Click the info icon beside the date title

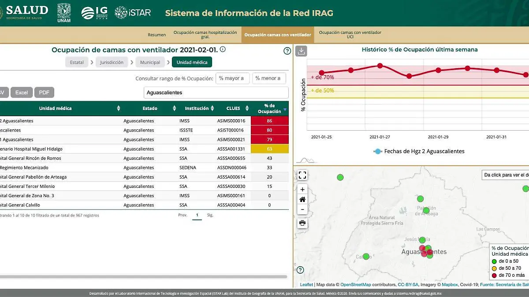(223, 50)
